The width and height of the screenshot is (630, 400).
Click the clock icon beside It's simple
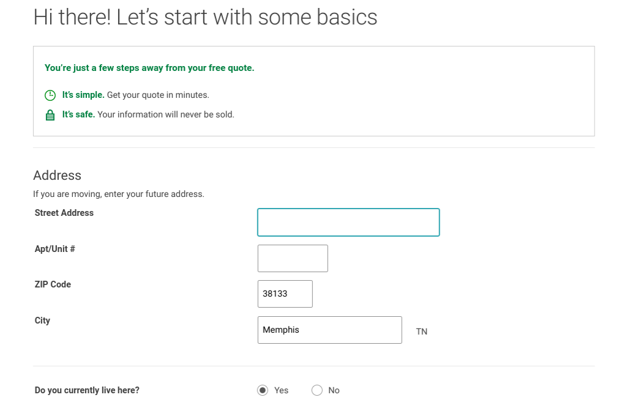50,95
